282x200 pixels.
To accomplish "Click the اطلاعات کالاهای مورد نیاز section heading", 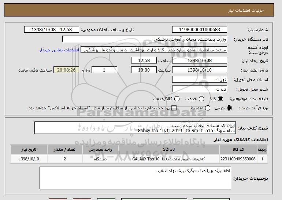I will click(241, 140).
